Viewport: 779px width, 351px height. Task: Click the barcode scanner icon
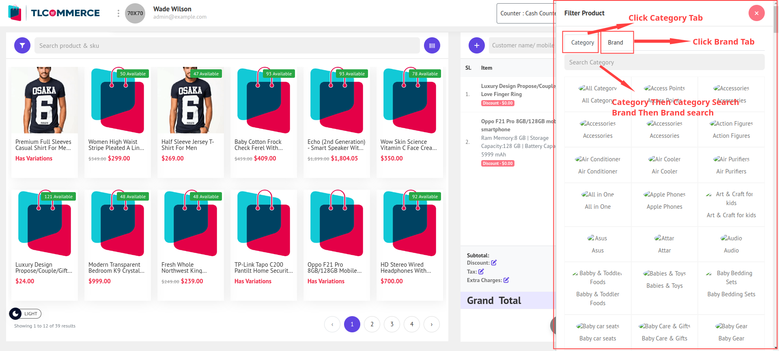(432, 45)
